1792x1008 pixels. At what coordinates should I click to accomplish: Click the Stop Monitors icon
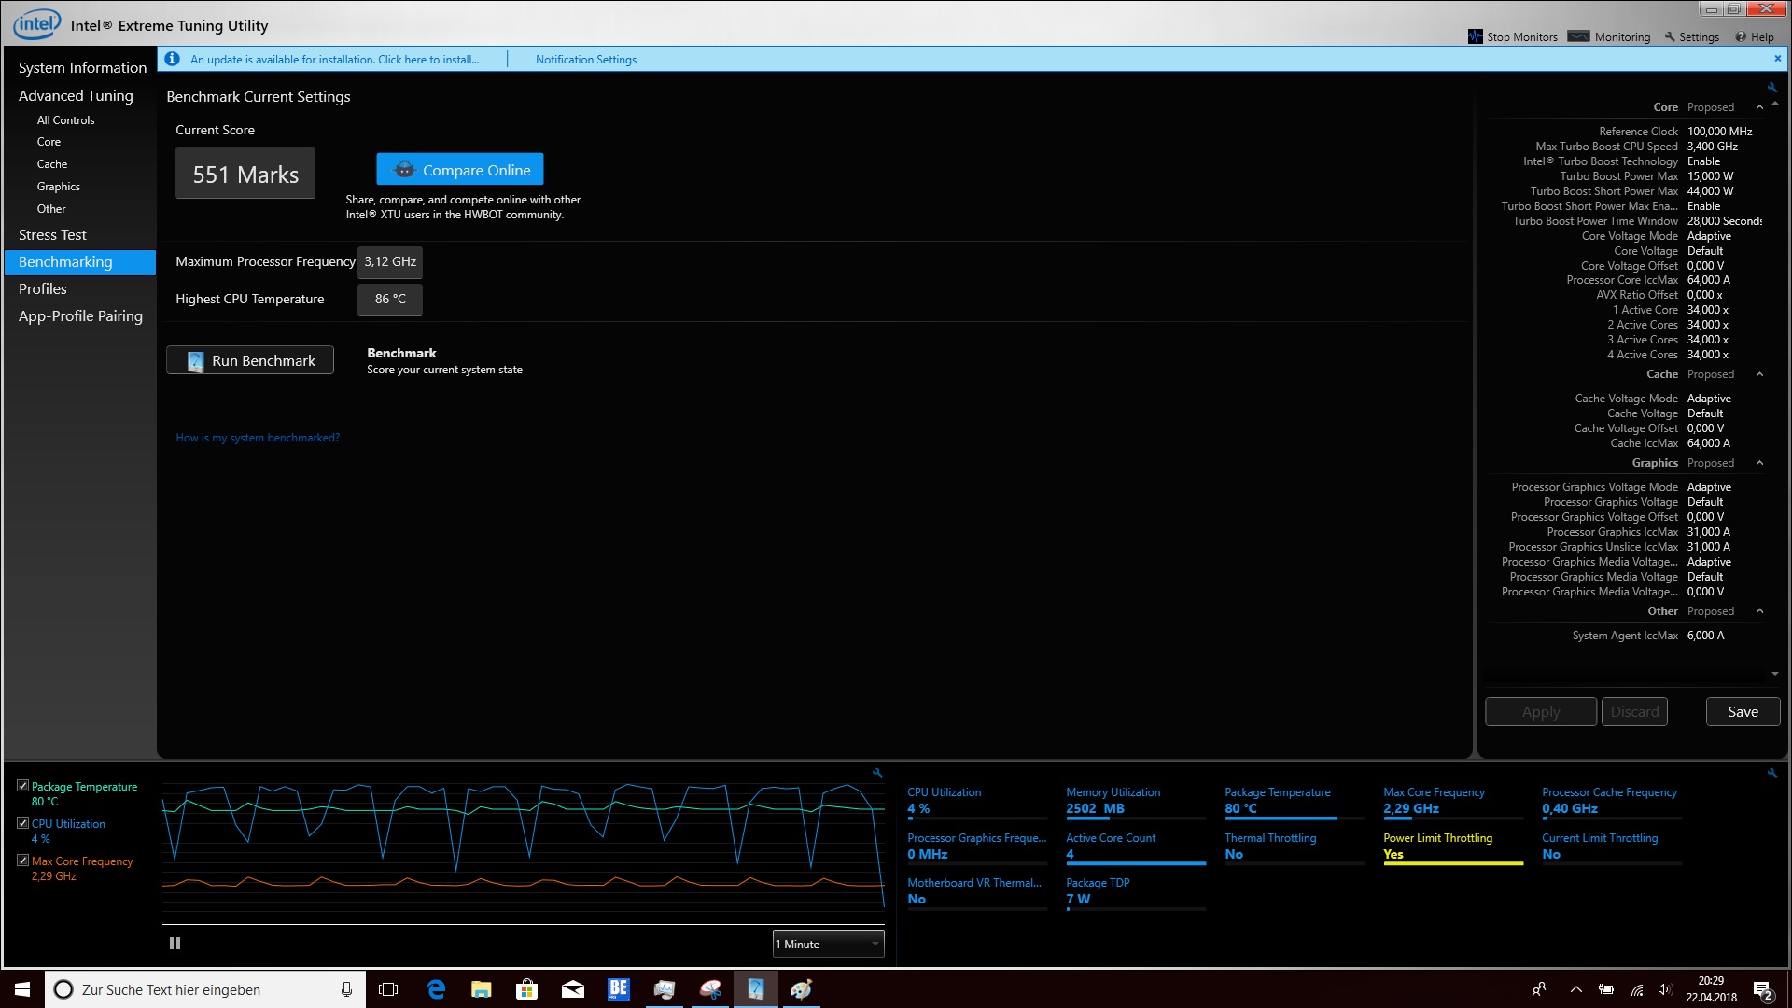pos(1476,37)
